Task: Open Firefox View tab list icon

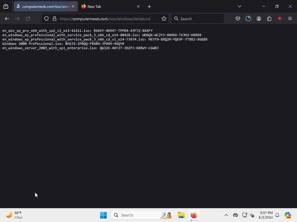Action: pyautogui.click(x=6, y=6)
